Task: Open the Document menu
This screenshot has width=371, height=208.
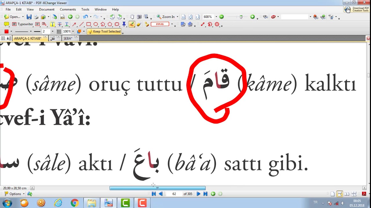Action: click(x=47, y=9)
